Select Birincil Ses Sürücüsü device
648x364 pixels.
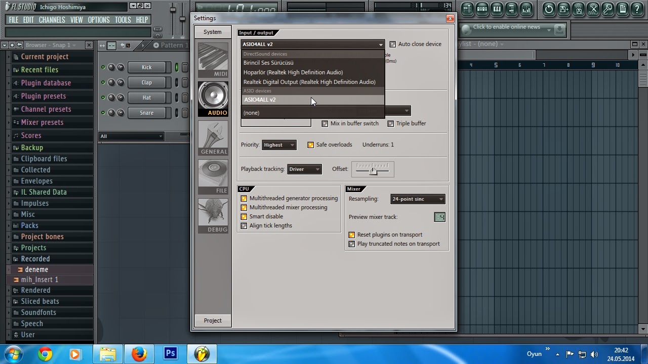[x=313, y=63]
